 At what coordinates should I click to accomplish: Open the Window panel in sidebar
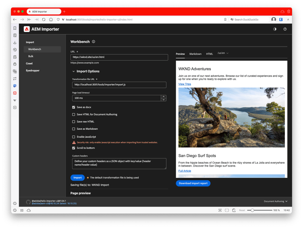(x=15, y=64)
